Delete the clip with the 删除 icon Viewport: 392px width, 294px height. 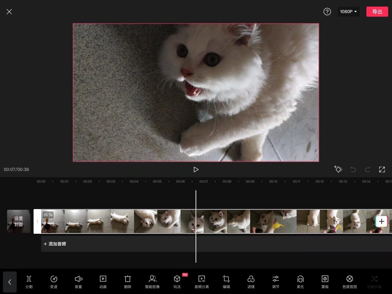point(127,281)
